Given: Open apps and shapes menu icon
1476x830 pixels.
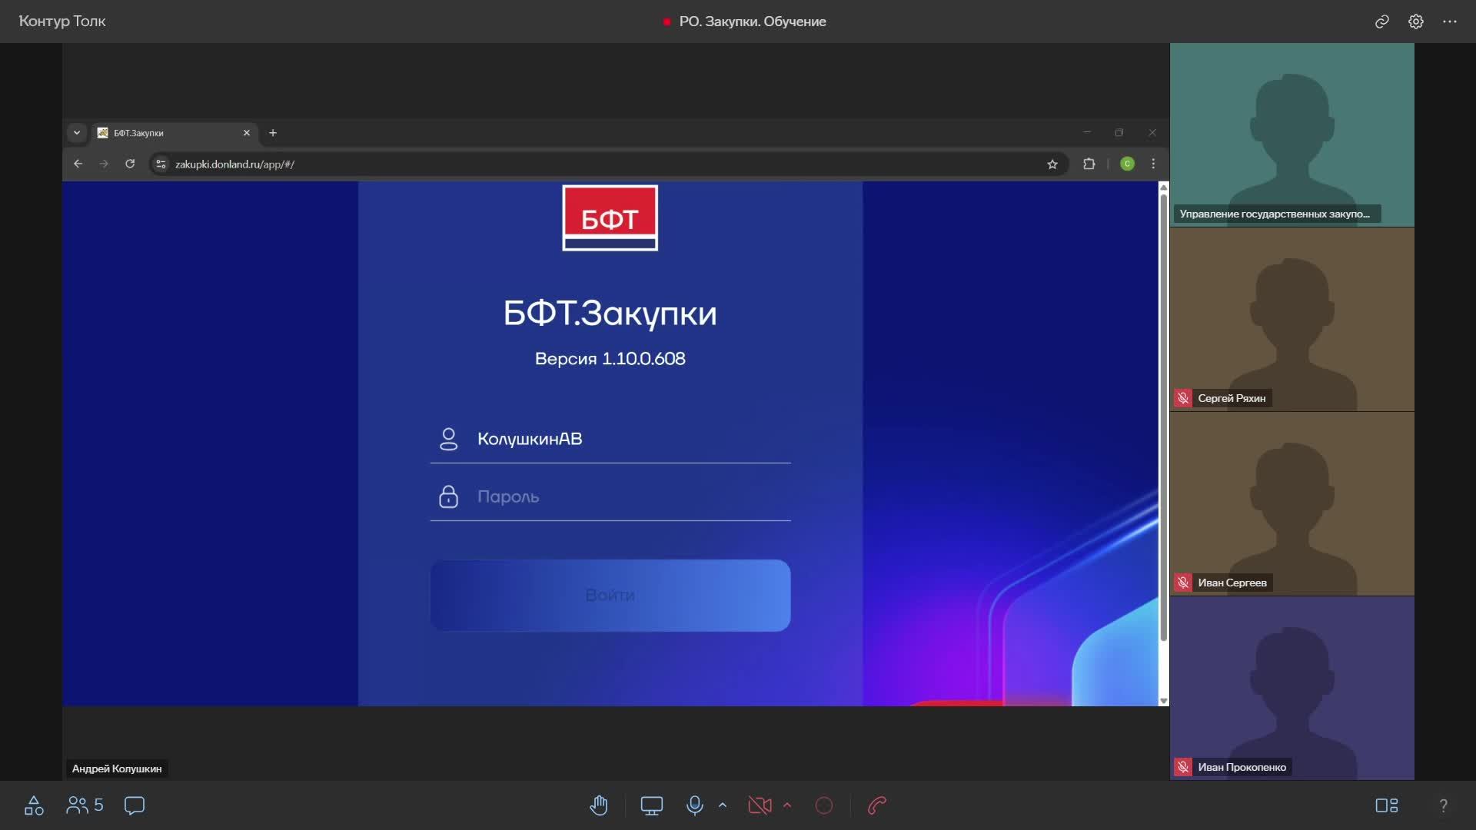Looking at the screenshot, I should (x=34, y=805).
